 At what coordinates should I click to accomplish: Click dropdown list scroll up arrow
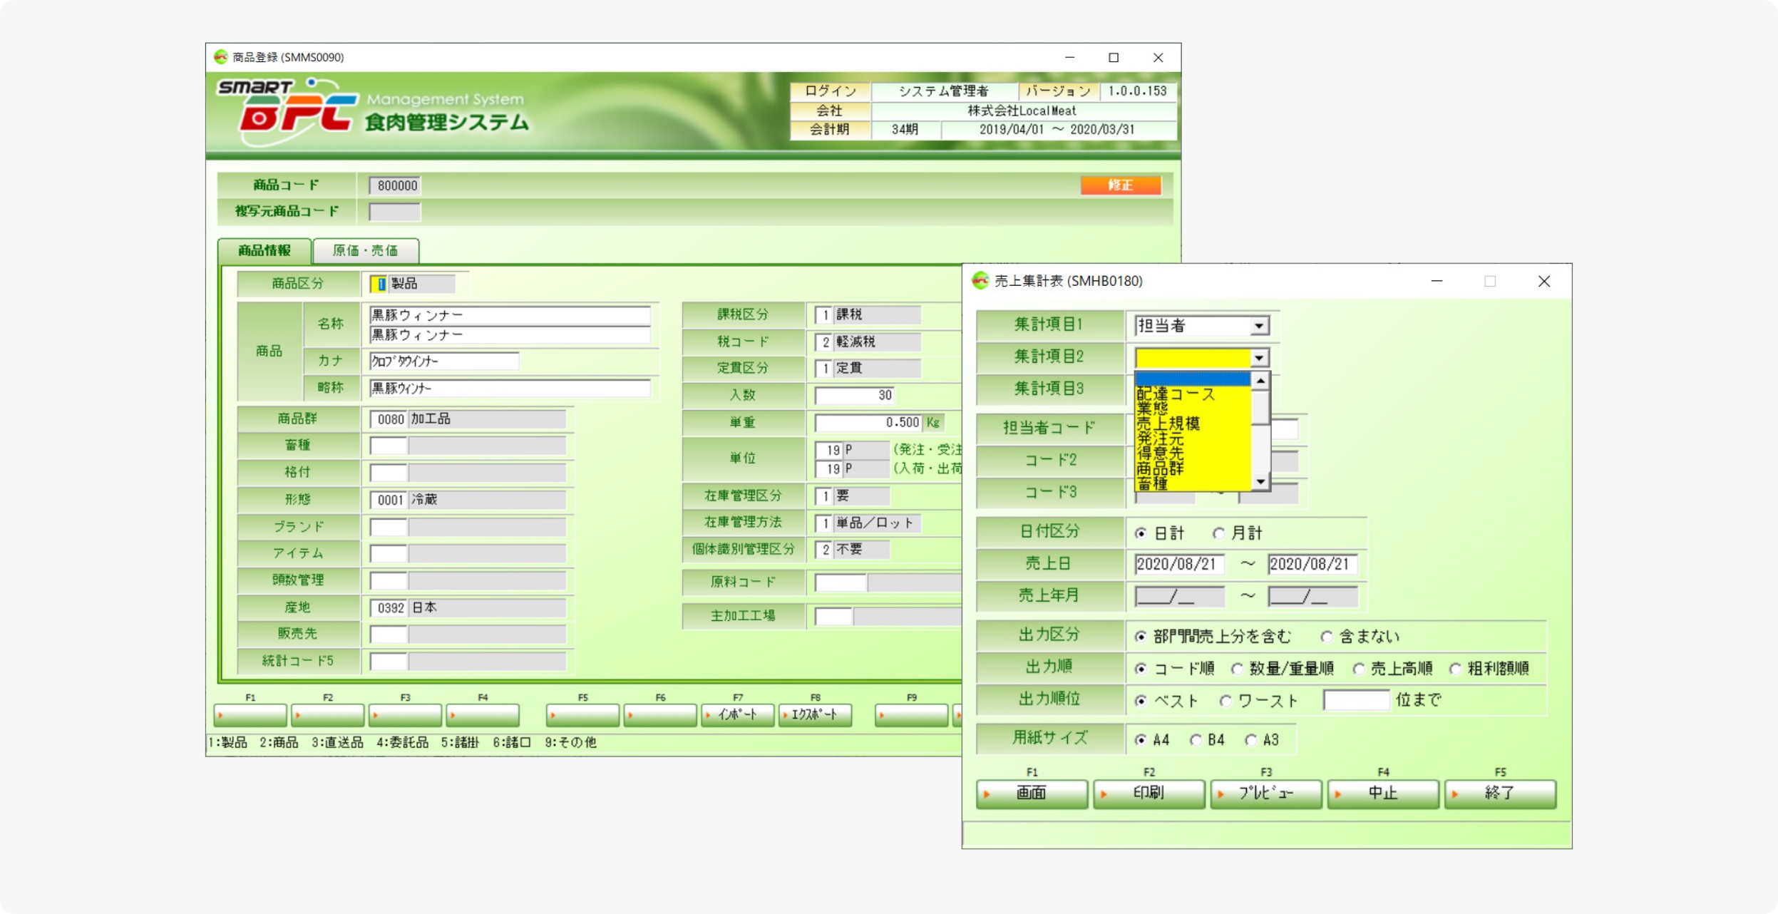pos(1260,381)
